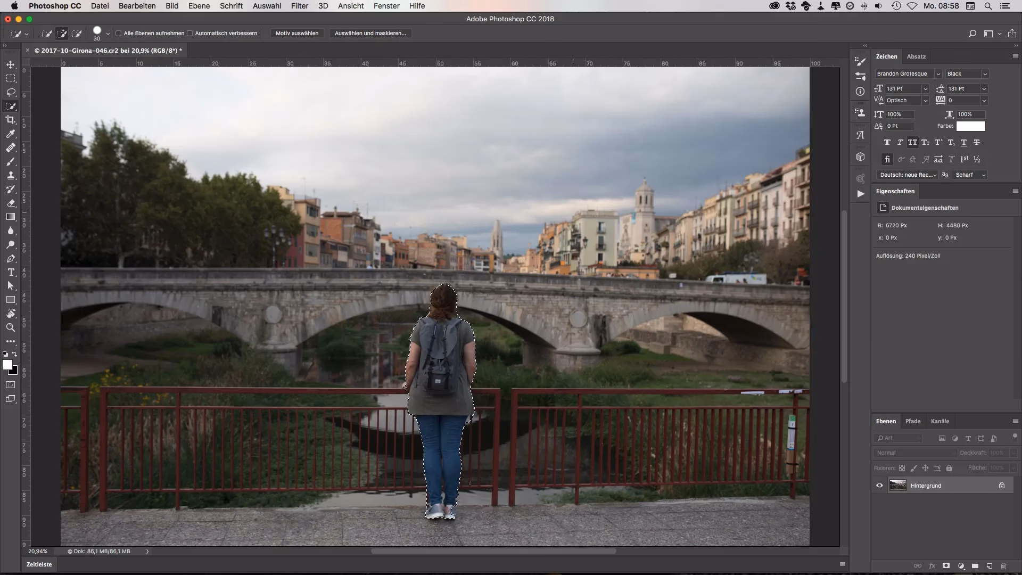The height and width of the screenshot is (575, 1022).
Task: Select the Zoom tool
Action: coord(11,327)
